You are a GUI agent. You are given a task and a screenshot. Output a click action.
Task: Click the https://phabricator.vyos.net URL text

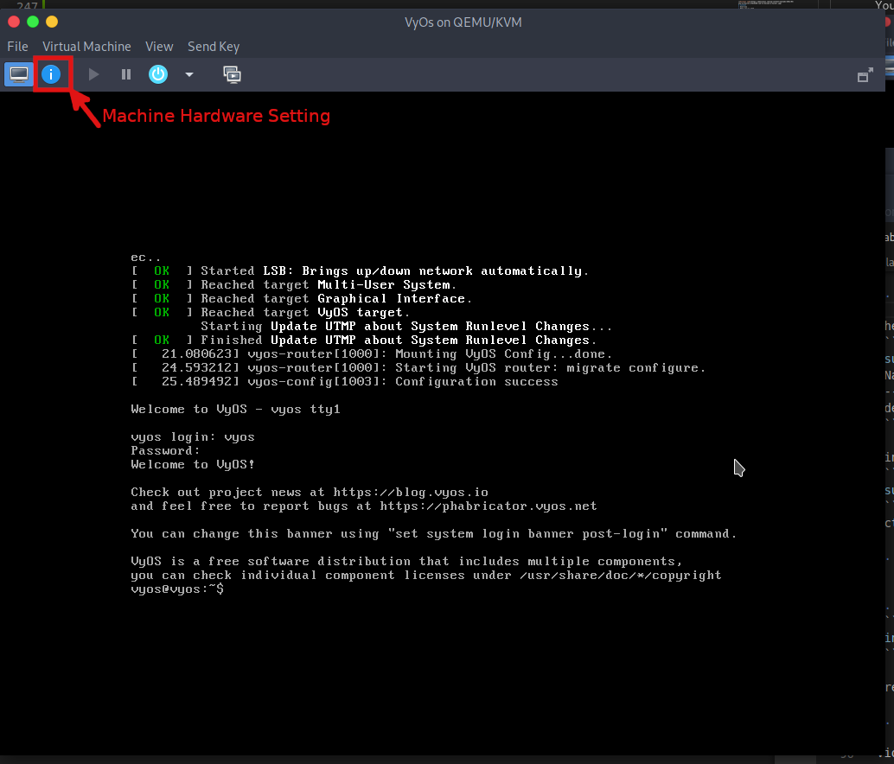click(488, 506)
